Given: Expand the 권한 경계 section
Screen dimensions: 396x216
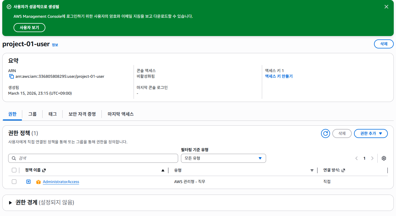Looking at the screenshot, I should pyautogui.click(x=10, y=202).
